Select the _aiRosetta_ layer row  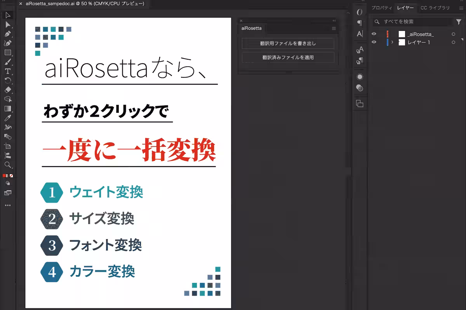tap(417, 34)
